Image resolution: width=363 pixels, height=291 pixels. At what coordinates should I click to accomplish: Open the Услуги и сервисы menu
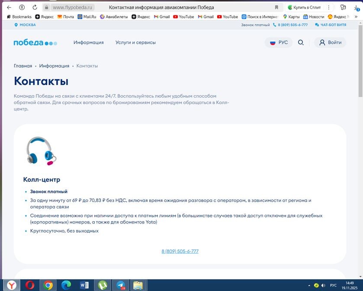pos(136,42)
